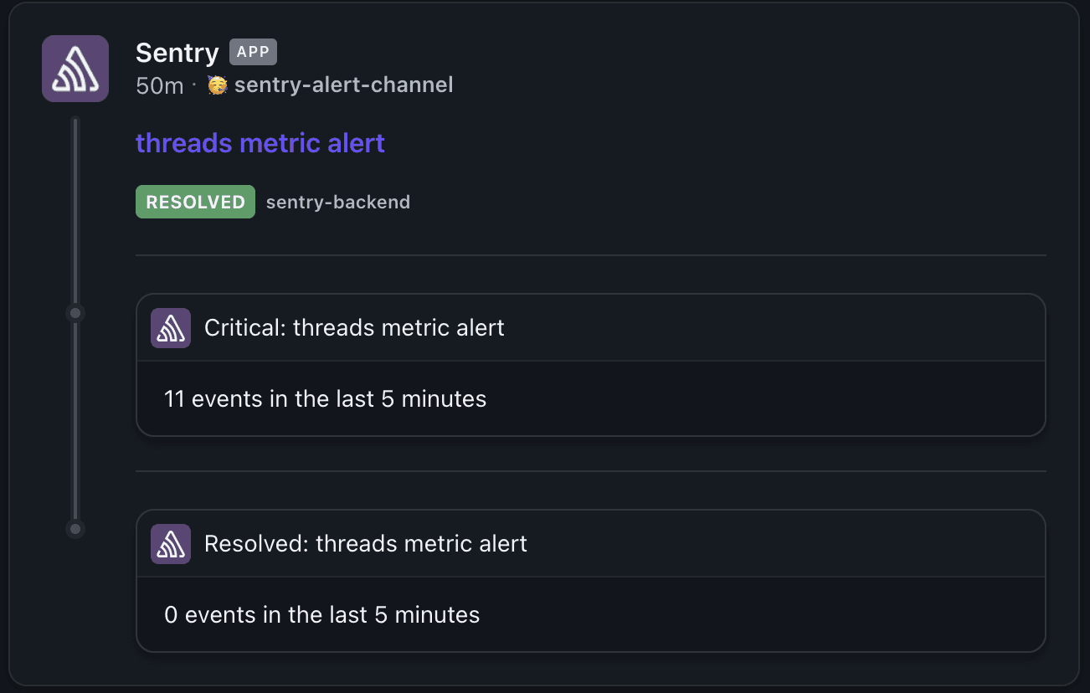Viewport: 1090px width, 693px height.
Task: Open the Critical: threads metric alert header
Action: pos(354,327)
